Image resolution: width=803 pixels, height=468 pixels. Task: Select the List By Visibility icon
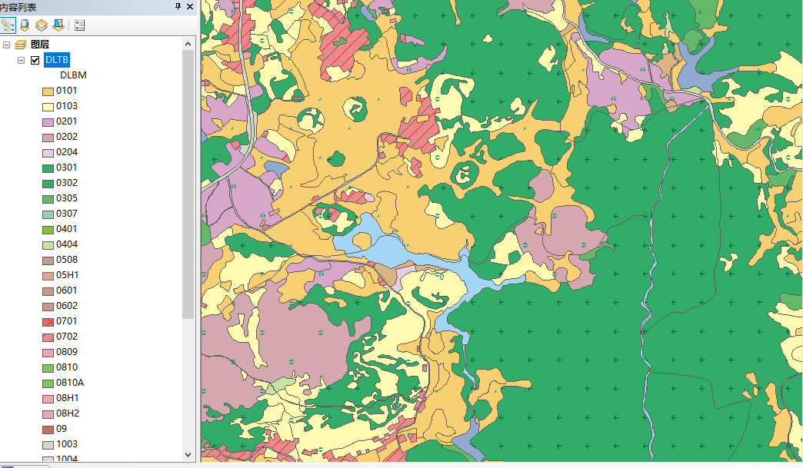(x=42, y=25)
